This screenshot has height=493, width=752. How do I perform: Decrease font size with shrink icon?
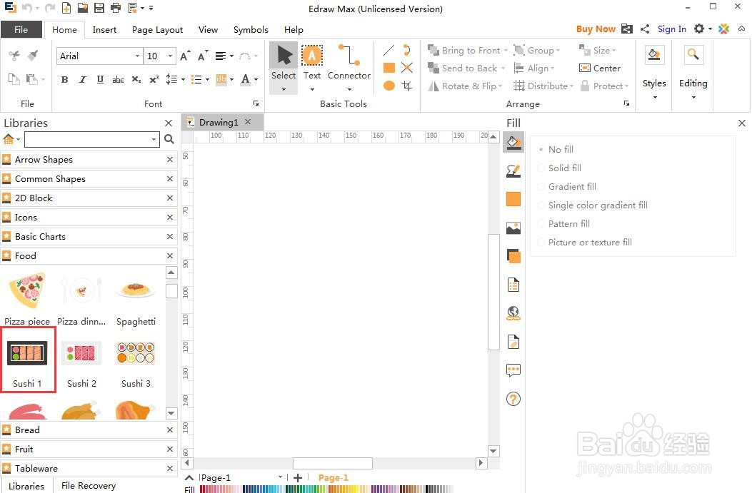tap(203, 56)
